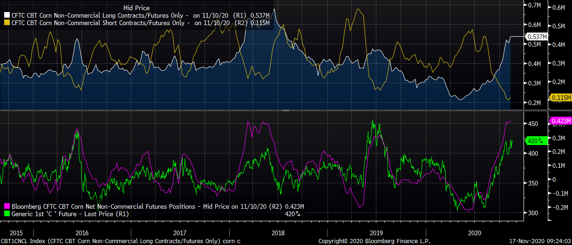Click the 2020 label on the time axis
Image resolution: width=572 pixels, height=245 pixels.
(x=475, y=232)
